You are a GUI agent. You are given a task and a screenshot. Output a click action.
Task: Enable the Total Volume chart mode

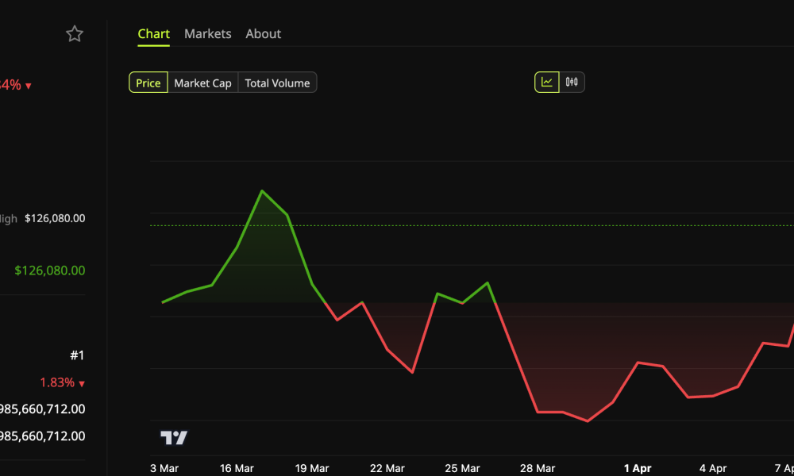tap(277, 83)
